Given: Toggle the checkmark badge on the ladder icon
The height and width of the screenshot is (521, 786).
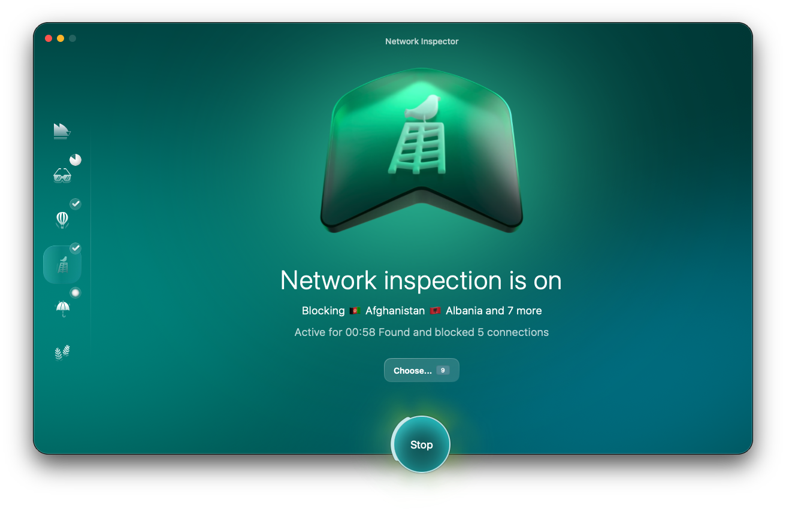Looking at the screenshot, I should (75, 248).
